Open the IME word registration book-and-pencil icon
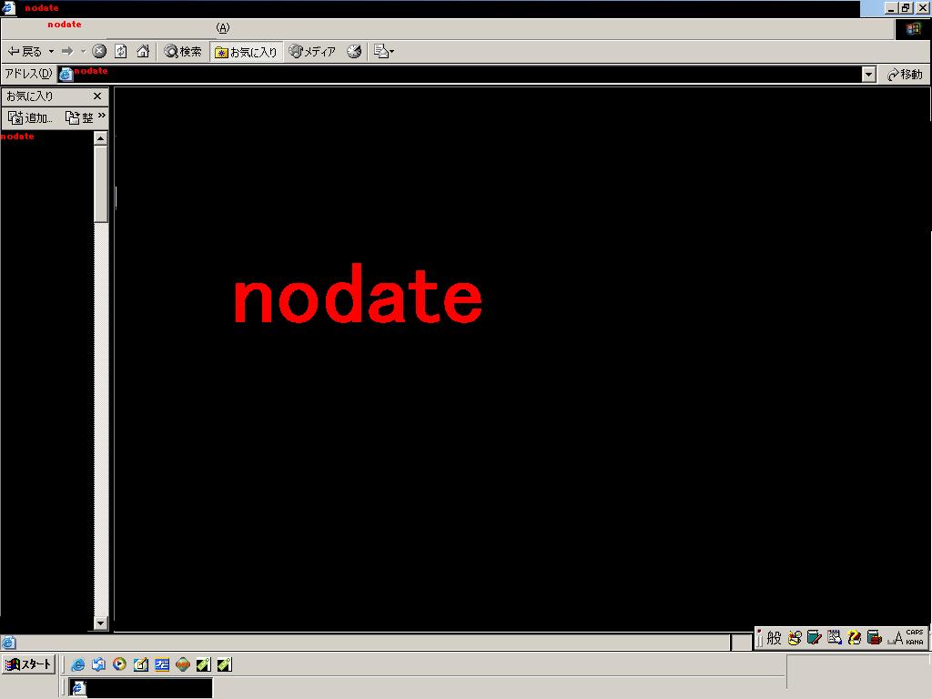Image resolution: width=932 pixels, height=699 pixels. [x=815, y=638]
